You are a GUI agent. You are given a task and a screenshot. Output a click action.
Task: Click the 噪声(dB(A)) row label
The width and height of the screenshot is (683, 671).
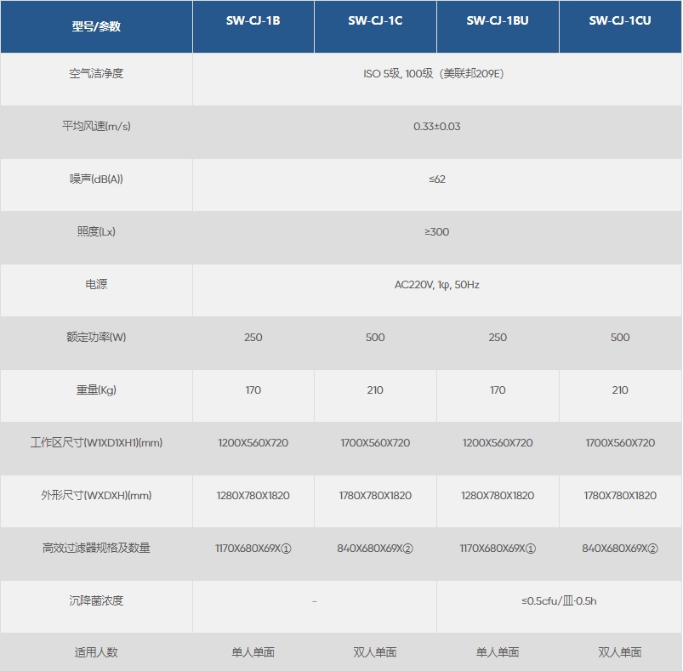[x=96, y=179]
